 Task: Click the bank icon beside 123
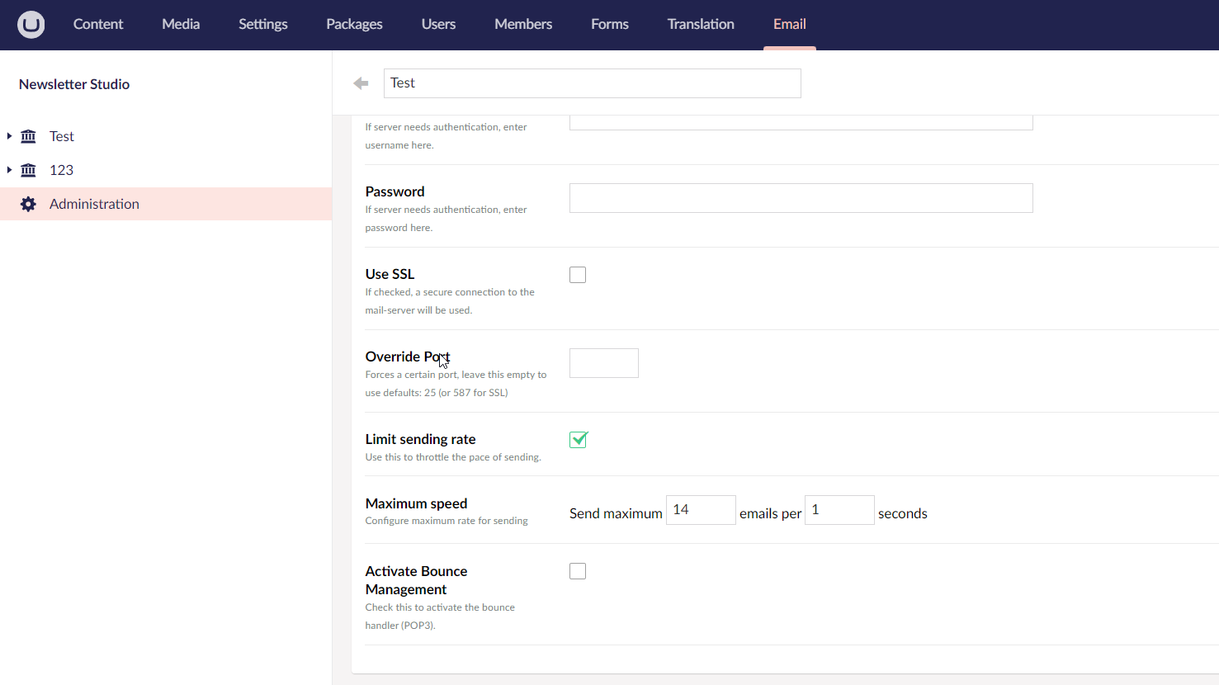(x=28, y=170)
